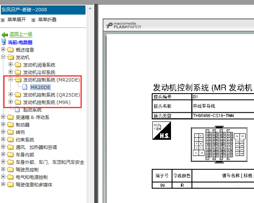Collapse the 发动机 tree node
The height and width of the screenshot is (203, 254).
pos(3,57)
